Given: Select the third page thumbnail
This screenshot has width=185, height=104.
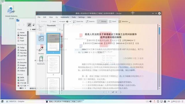Looking at the screenshot, I should 53,86.
